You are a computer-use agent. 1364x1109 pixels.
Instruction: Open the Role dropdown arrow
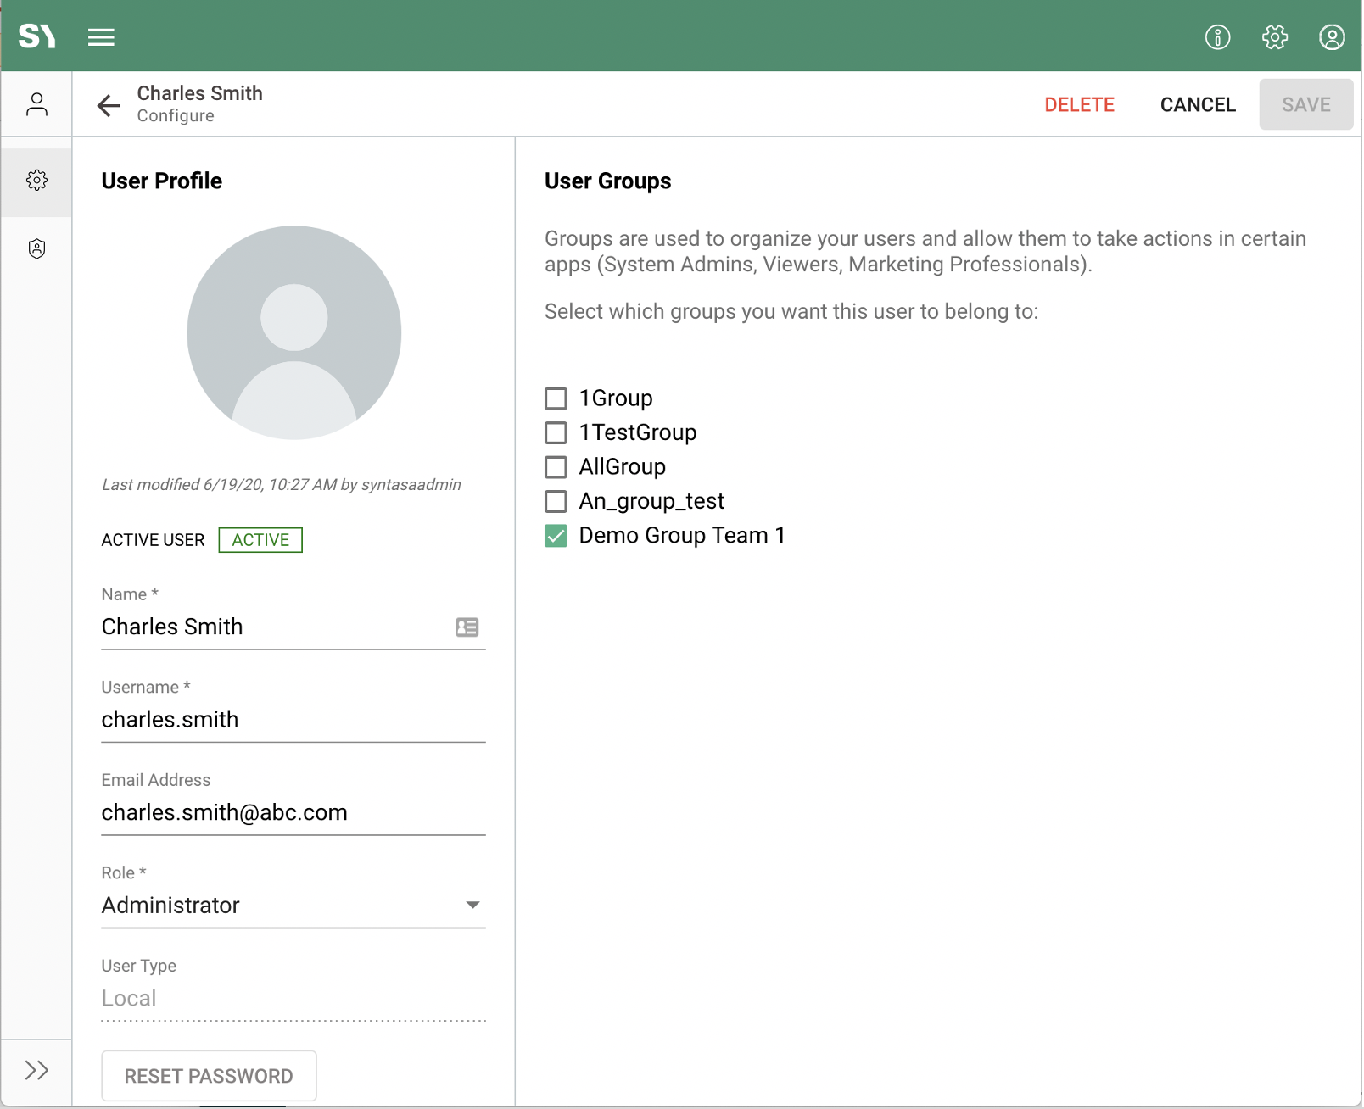[472, 906]
